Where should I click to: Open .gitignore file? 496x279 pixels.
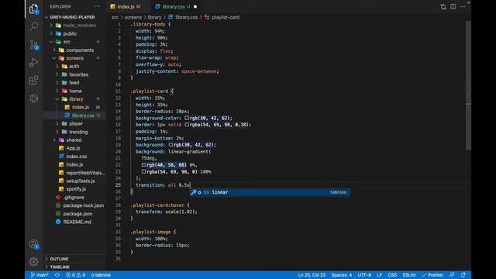(x=74, y=198)
